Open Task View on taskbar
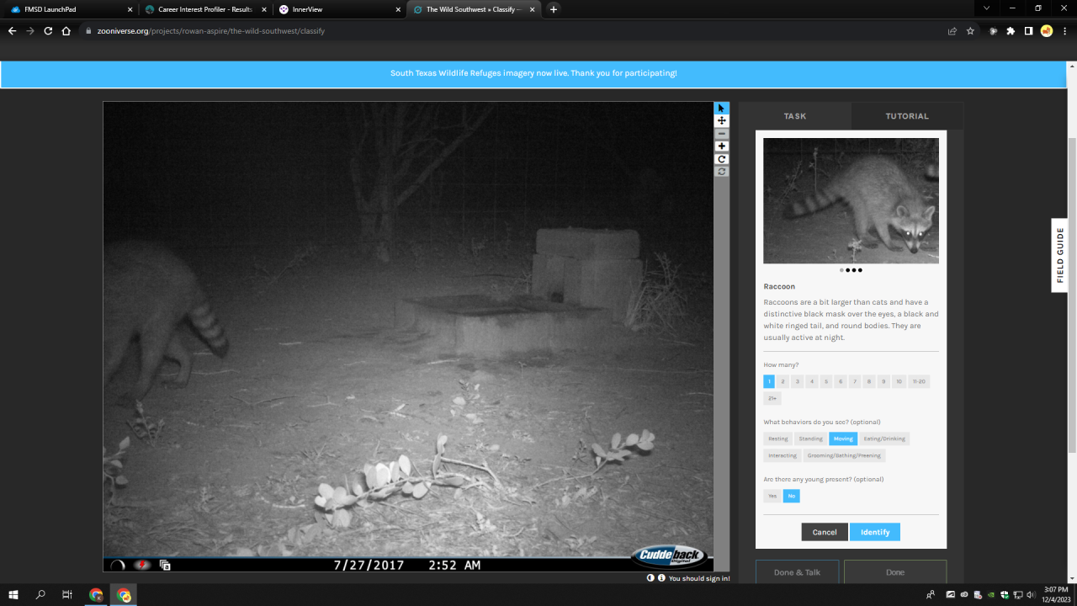Screen dimensions: 1077x606 [67, 595]
